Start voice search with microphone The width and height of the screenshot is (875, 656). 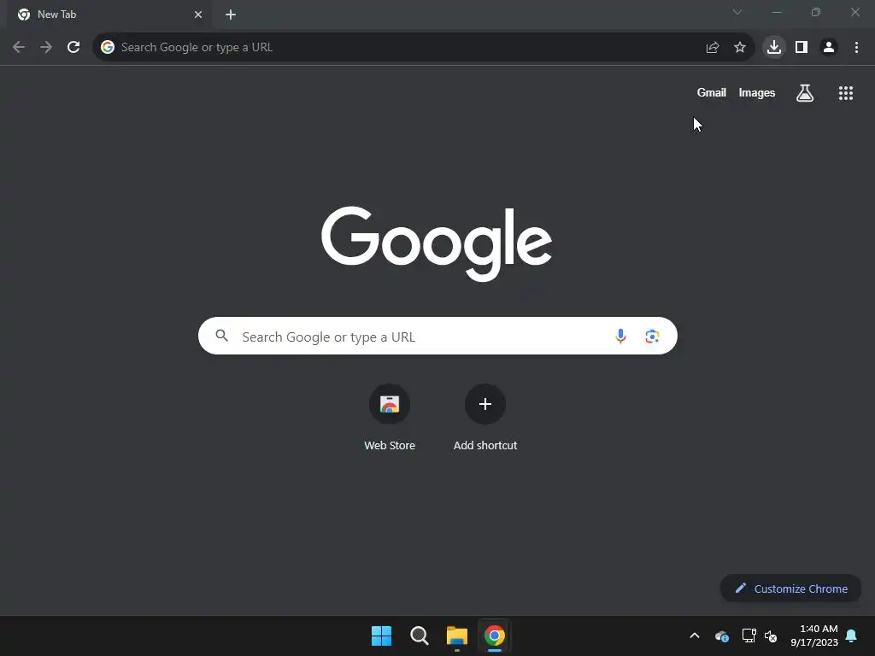click(x=620, y=336)
